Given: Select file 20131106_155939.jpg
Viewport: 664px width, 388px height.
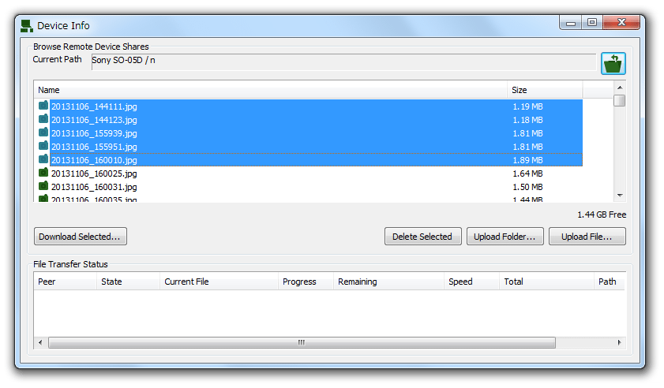Looking at the screenshot, I should coord(94,133).
